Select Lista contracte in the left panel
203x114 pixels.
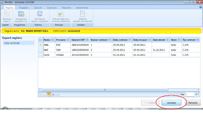click(11, 43)
